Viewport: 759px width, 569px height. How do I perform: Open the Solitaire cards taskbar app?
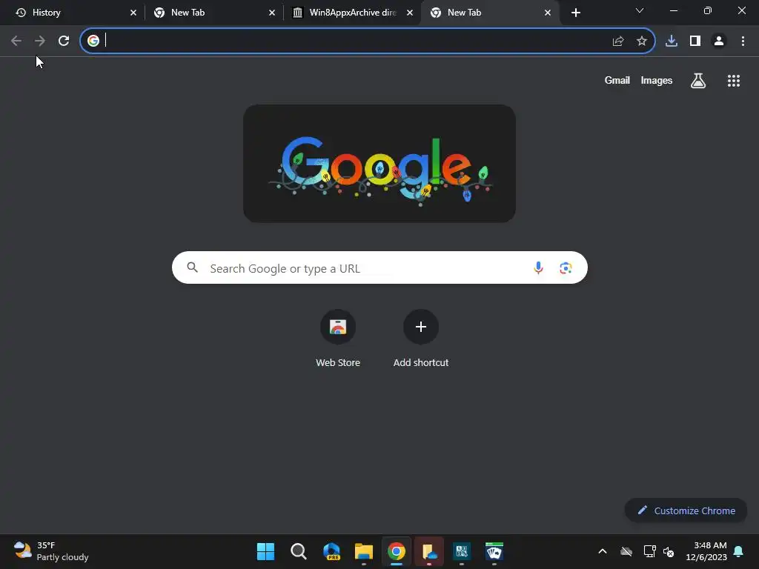494,551
